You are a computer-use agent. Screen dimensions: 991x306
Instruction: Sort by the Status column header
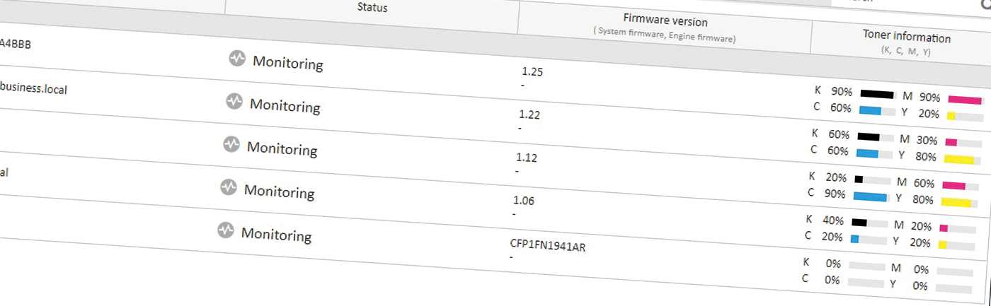tap(372, 8)
